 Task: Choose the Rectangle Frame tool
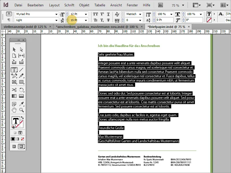point(14,82)
